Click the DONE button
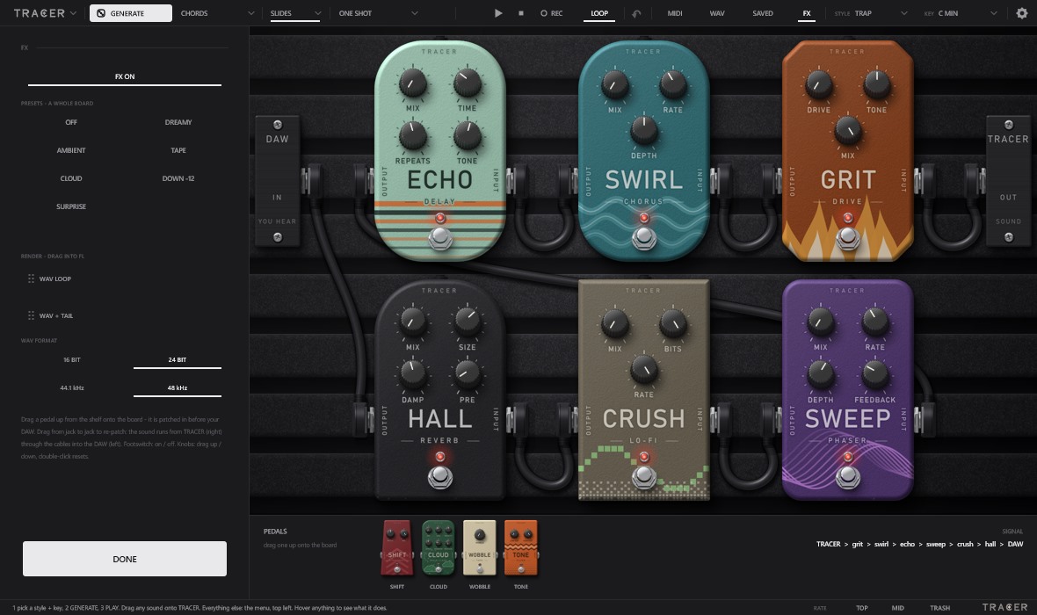Image resolution: width=1037 pixels, height=615 pixels. tap(124, 559)
